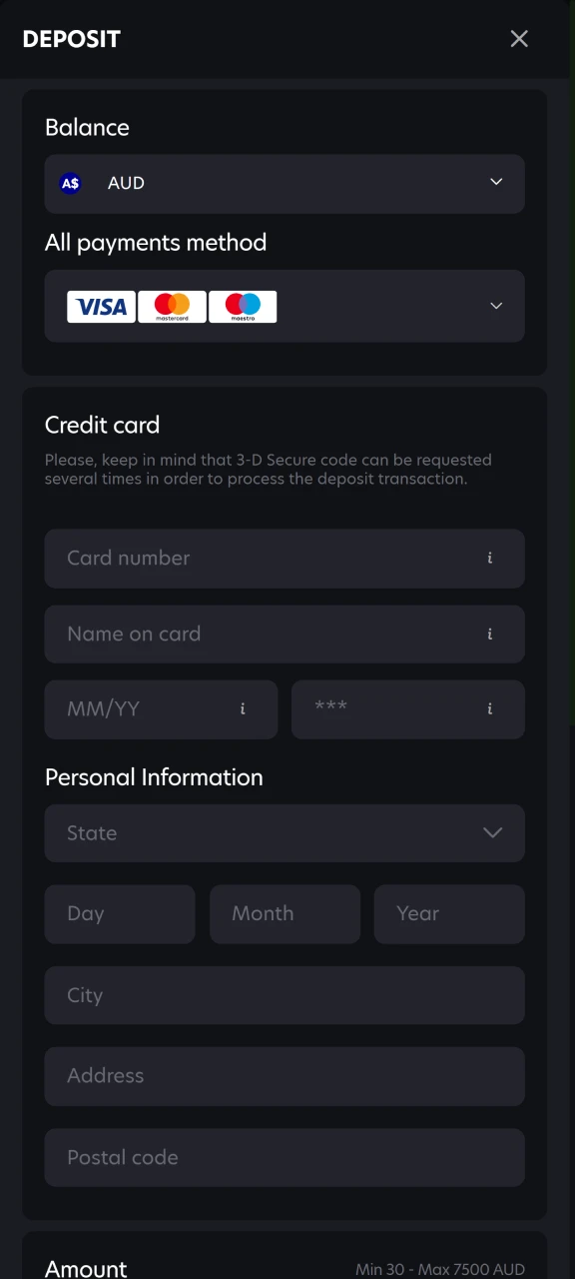Click the info icon beside Card number
This screenshot has height=1279, width=575.
tap(489, 559)
